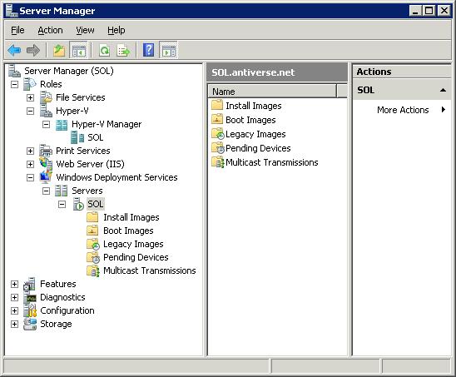Collapse the Servers node
Image resolution: width=456 pixels, height=377 pixels.
[x=46, y=191]
